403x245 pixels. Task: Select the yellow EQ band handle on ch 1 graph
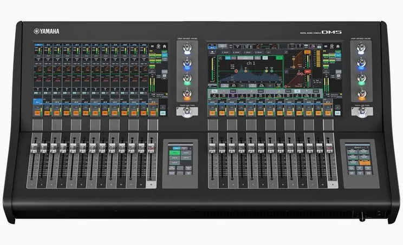click(x=266, y=71)
